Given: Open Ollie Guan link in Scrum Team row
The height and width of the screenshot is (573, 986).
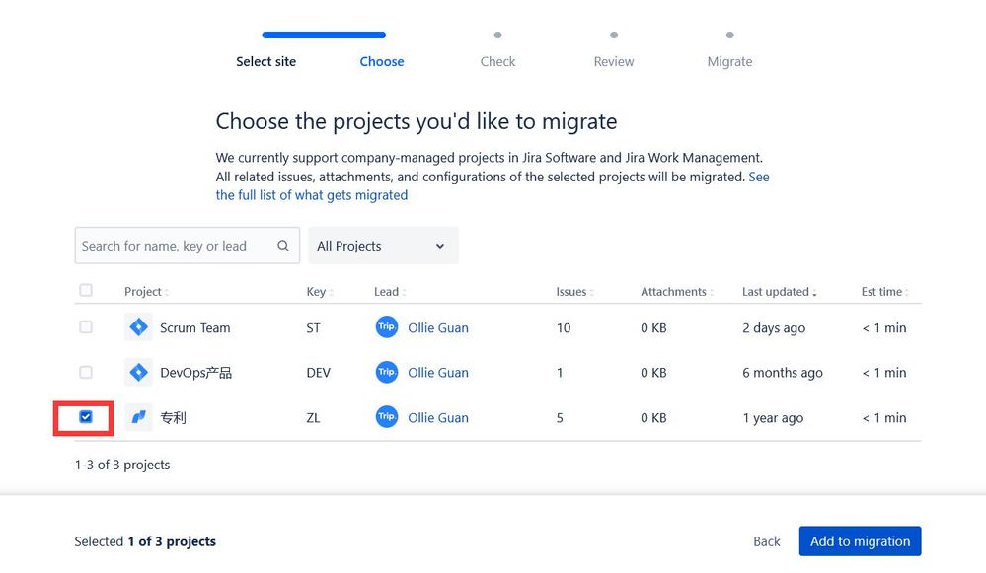Looking at the screenshot, I should pyautogui.click(x=437, y=328).
